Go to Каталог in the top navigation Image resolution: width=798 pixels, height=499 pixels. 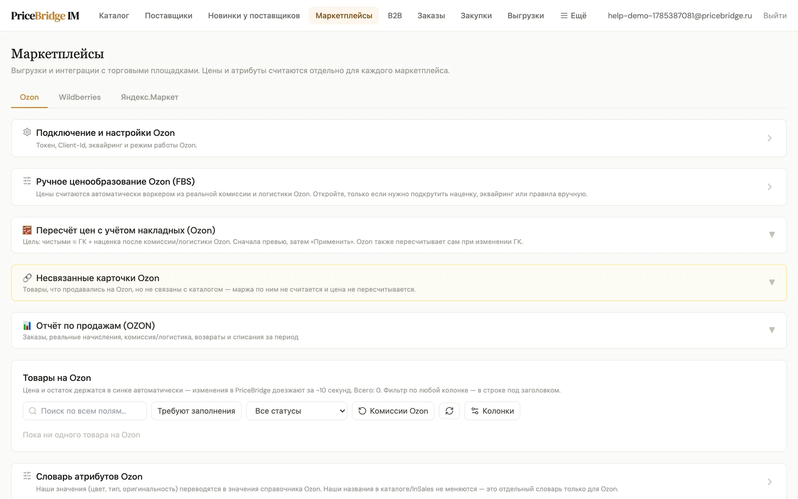coord(114,16)
